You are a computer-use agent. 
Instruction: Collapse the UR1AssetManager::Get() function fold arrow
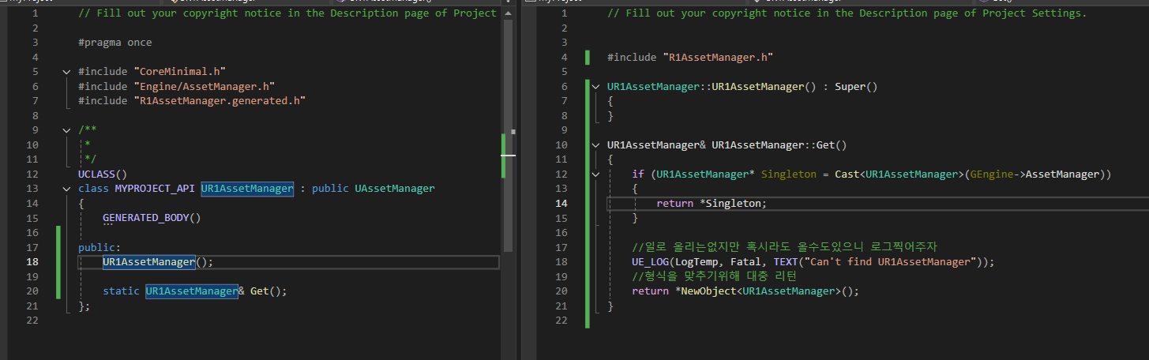pos(595,145)
